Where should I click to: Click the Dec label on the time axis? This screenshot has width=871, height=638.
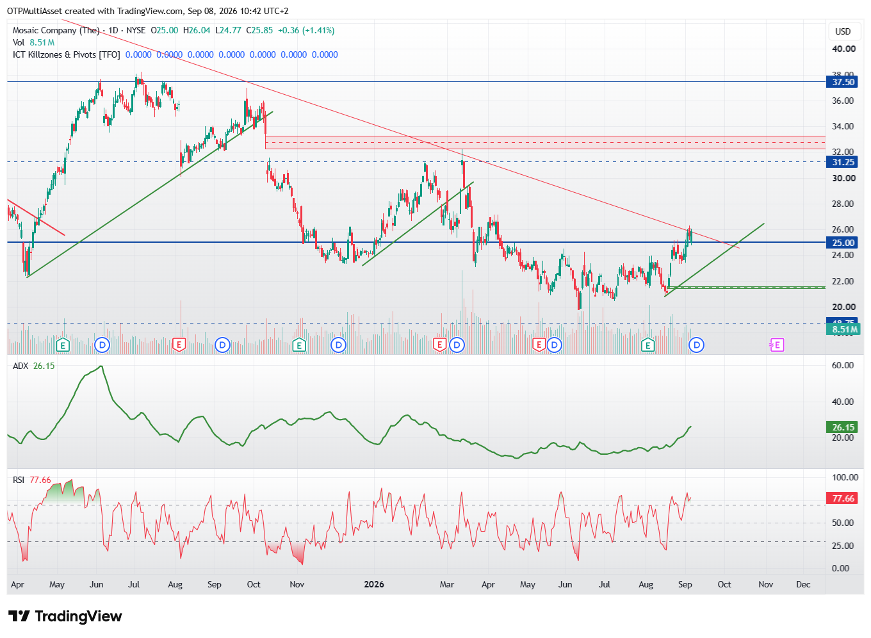pyautogui.click(x=803, y=584)
